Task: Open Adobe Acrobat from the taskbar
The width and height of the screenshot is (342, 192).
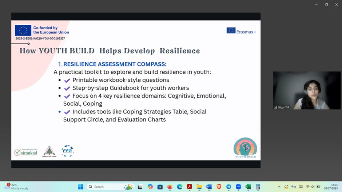Action: (x=189, y=187)
